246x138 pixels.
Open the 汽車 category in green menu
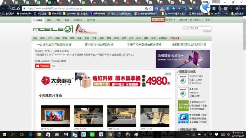(94, 38)
